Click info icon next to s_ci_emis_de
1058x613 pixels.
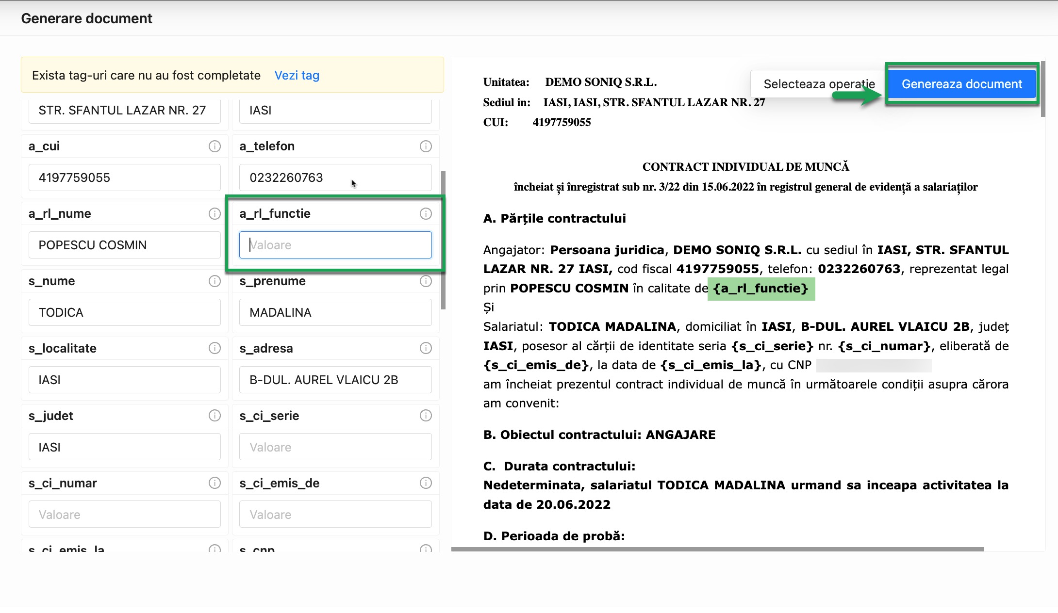[x=426, y=483]
